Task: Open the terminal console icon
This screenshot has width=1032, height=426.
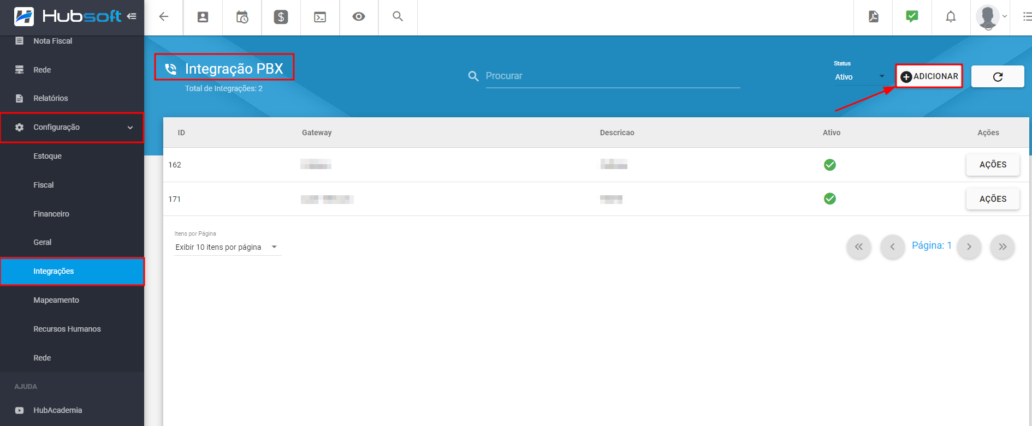Action: 320,17
